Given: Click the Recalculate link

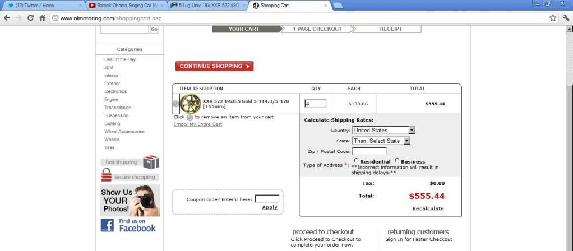Looking at the screenshot, I should (428, 208).
